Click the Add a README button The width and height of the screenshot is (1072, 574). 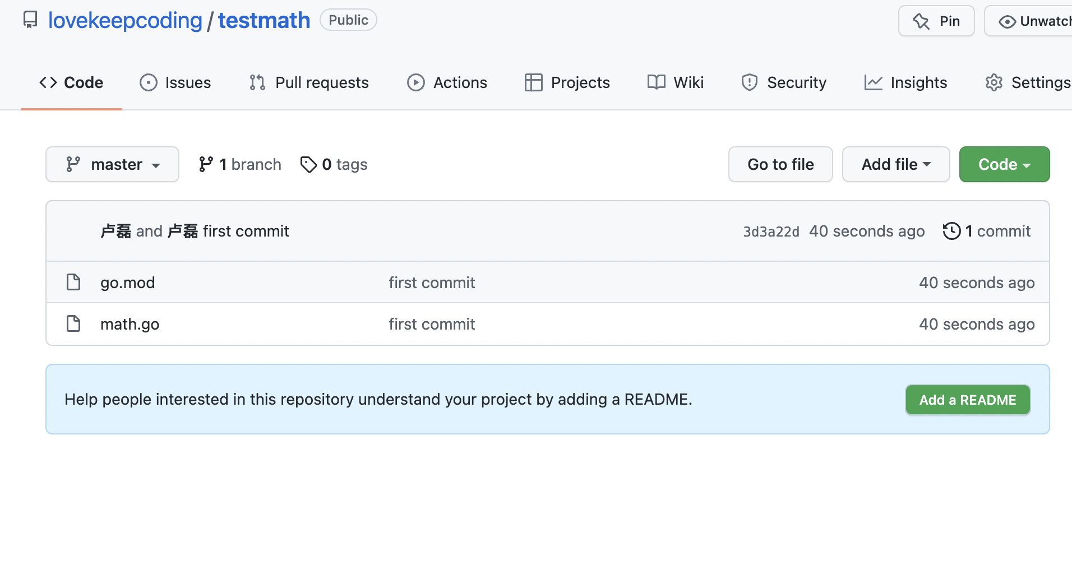[967, 400]
